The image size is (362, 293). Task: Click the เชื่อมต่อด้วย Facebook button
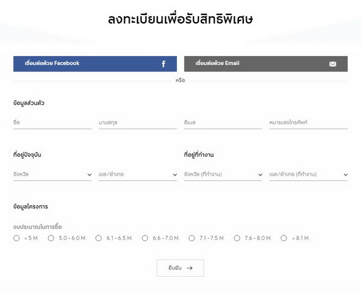click(95, 64)
